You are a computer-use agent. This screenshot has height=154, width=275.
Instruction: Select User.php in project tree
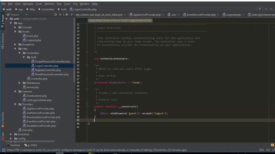pos(25,130)
